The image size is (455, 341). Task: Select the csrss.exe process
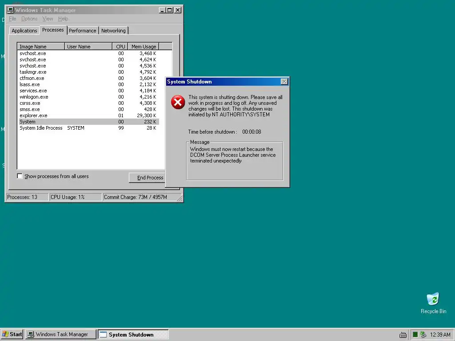[x=89, y=103]
